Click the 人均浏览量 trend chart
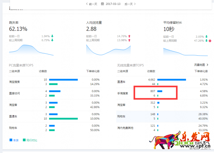 click(x=108, y=50)
